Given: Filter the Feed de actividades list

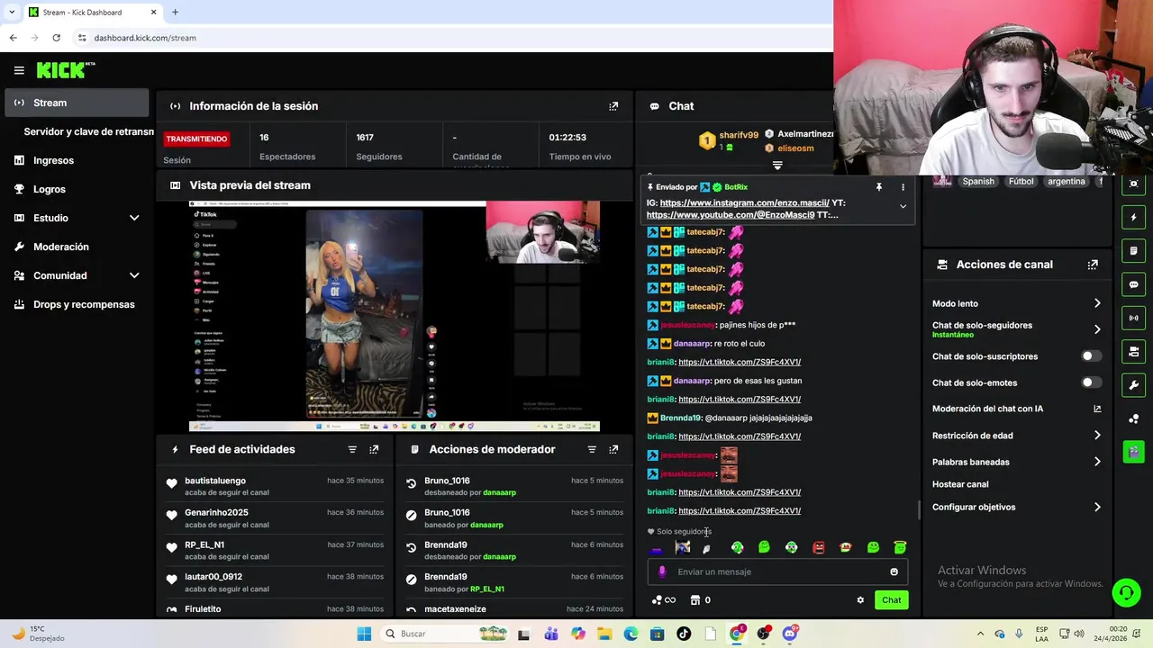Looking at the screenshot, I should point(352,449).
